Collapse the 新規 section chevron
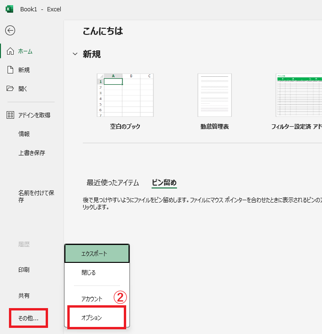This screenshot has width=322, height=334. click(x=75, y=54)
